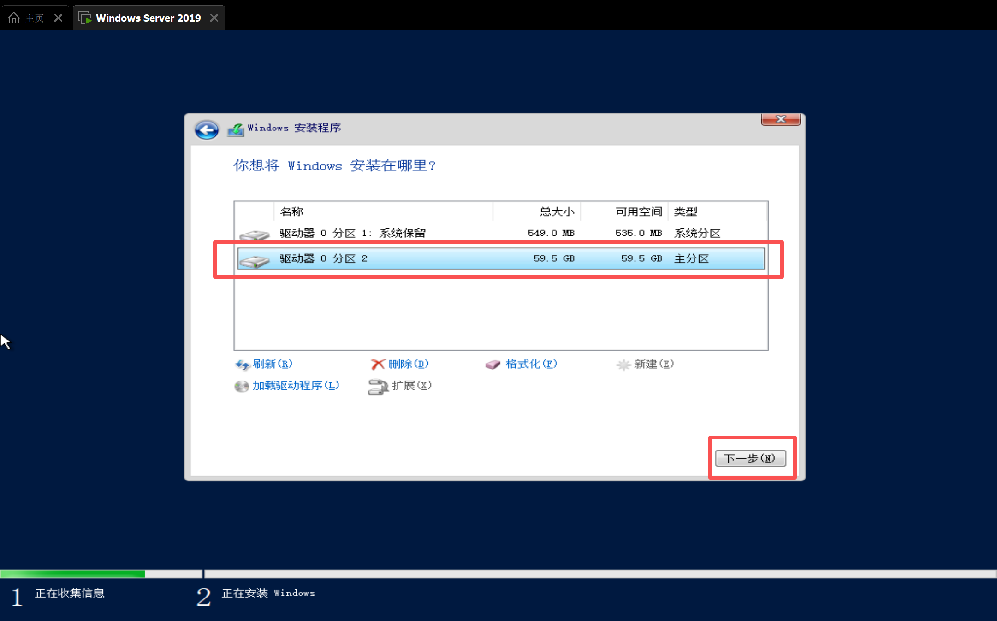Click the 下一步(N) button
This screenshot has width=997, height=621.
tap(751, 458)
